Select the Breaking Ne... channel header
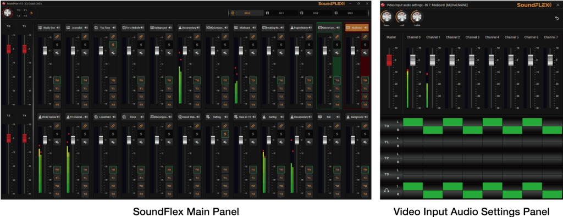 click(x=273, y=27)
